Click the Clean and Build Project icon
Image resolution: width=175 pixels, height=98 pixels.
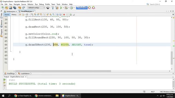point(57,8)
